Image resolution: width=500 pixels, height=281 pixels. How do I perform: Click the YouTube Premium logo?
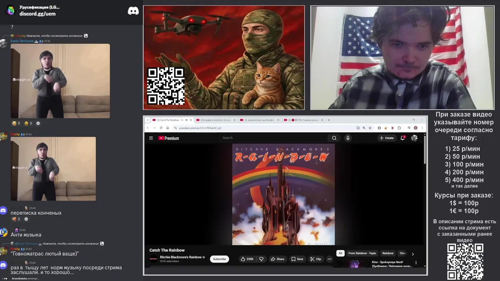[x=168, y=138]
